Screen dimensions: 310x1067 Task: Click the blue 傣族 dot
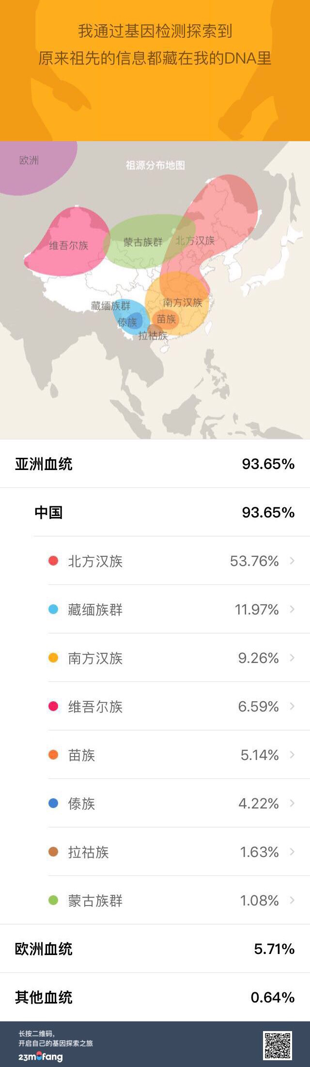tap(53, 803)
